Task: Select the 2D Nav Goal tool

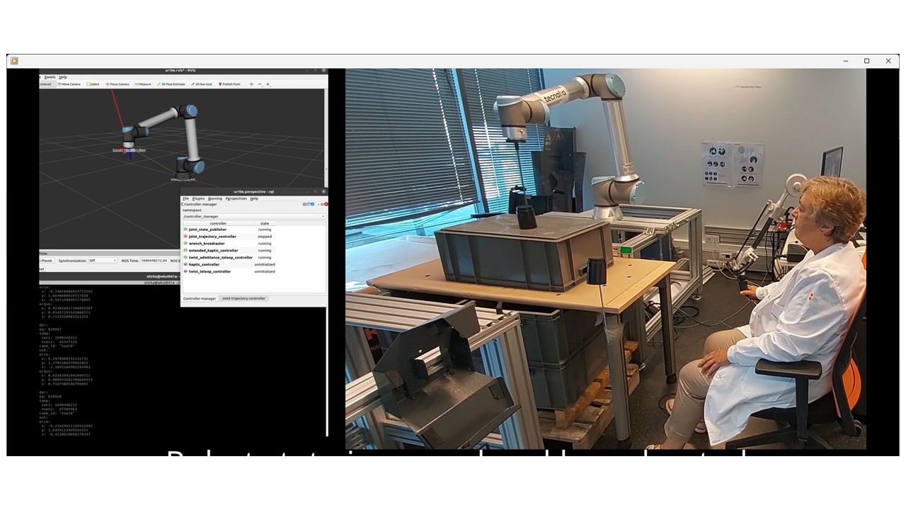Action: click(202, 84)
